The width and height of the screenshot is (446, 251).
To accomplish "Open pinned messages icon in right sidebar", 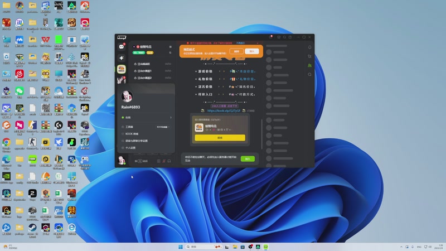I will point(309,56).
